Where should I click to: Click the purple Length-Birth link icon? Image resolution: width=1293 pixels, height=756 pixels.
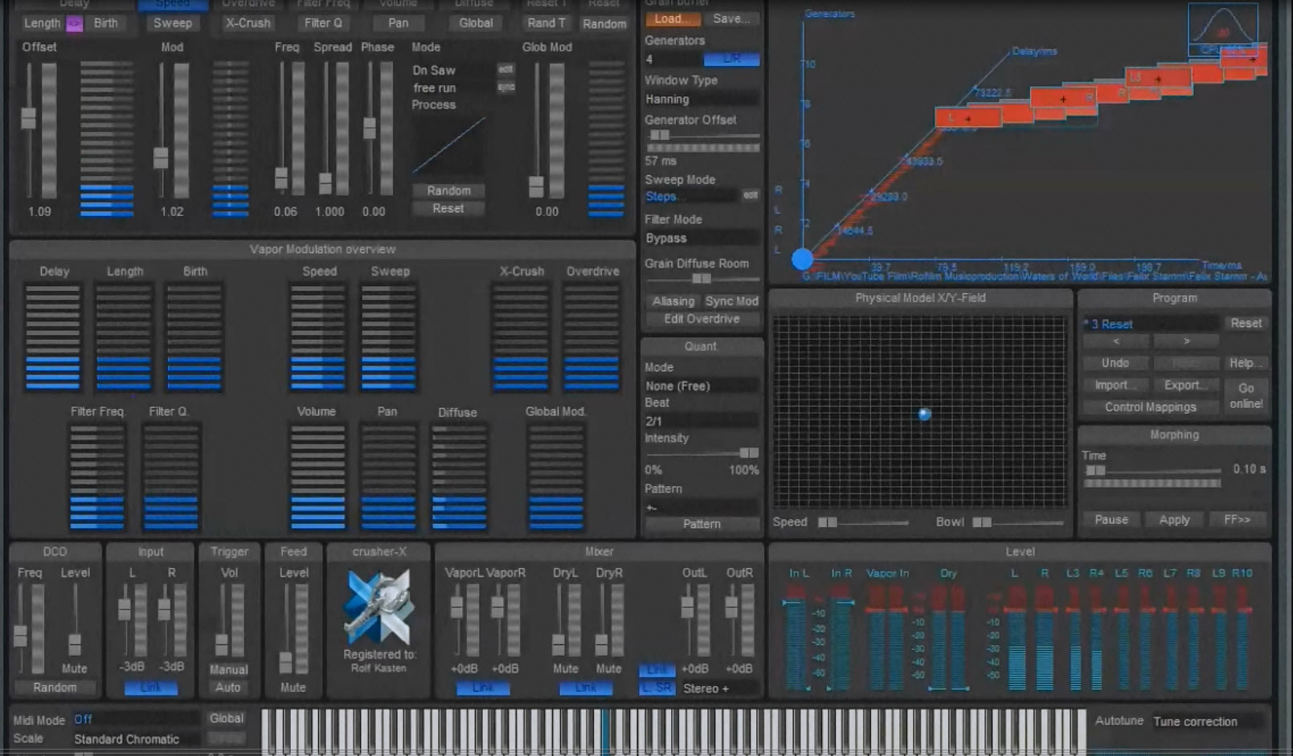point(74,23)
